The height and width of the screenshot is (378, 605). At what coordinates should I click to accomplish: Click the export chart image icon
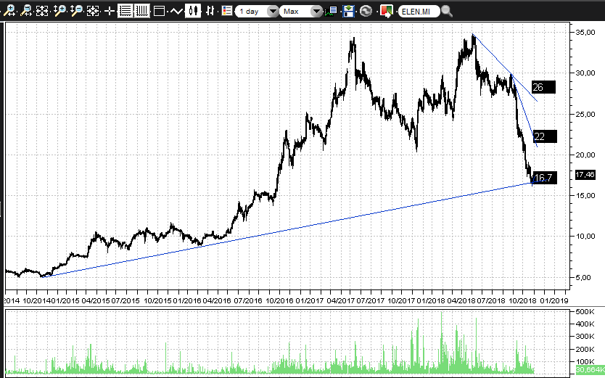386,11
